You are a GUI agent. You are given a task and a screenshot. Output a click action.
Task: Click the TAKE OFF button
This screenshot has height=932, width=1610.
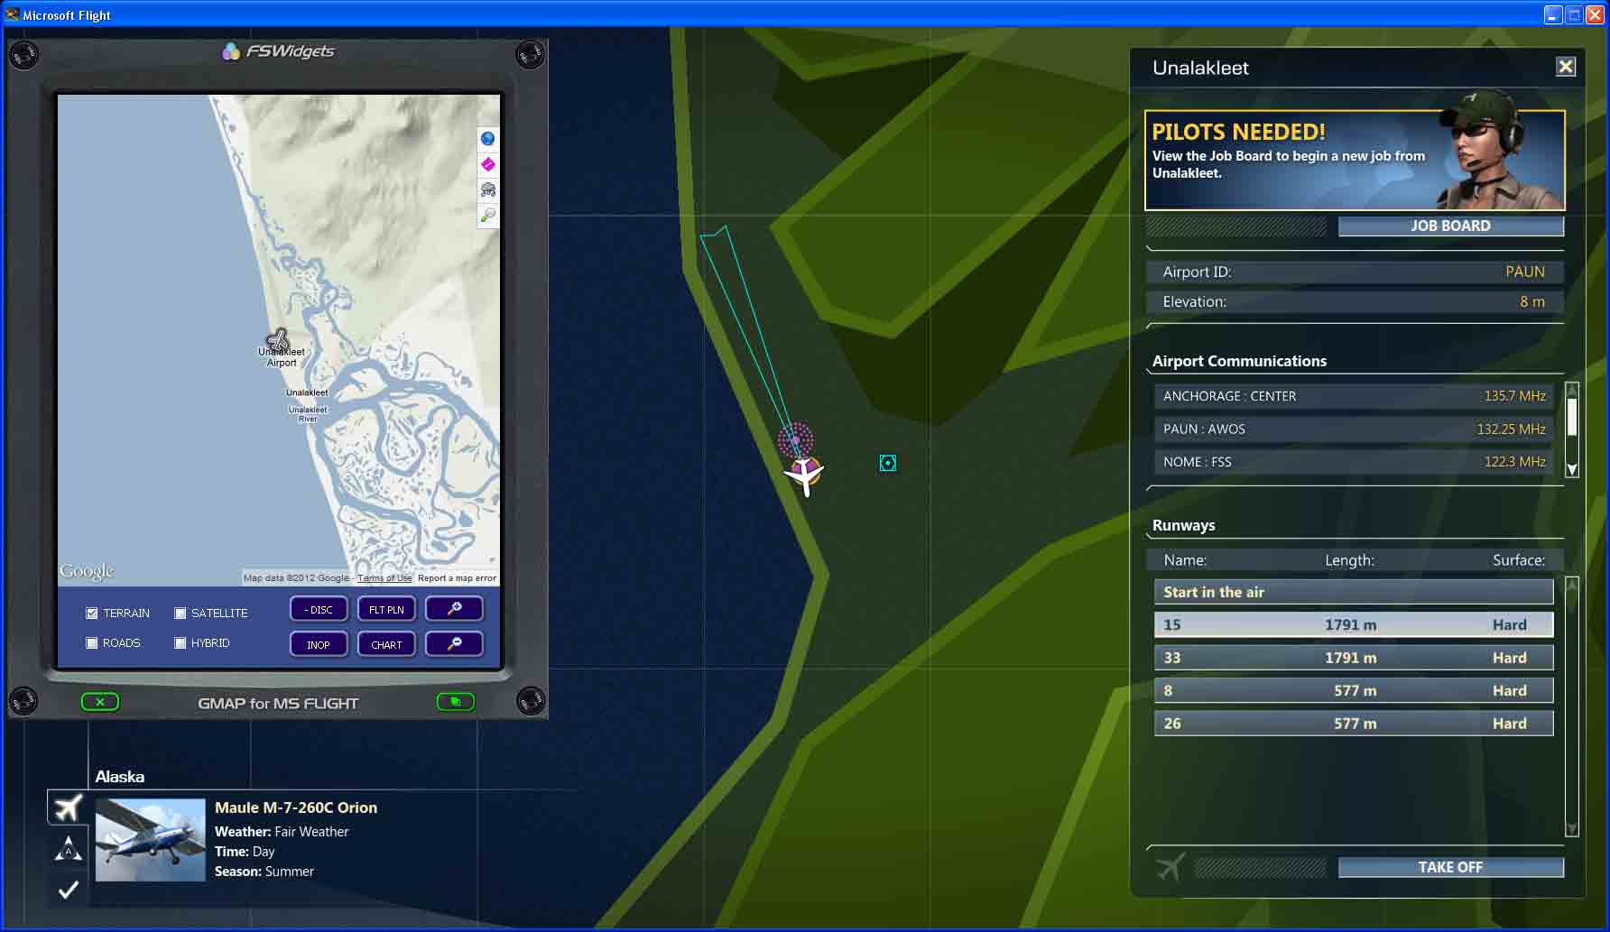pos(1450,867)
